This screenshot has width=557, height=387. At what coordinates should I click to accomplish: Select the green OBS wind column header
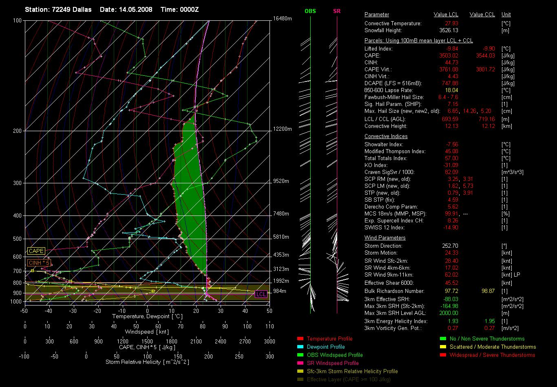pyautogui.click(x=310, y=11)
